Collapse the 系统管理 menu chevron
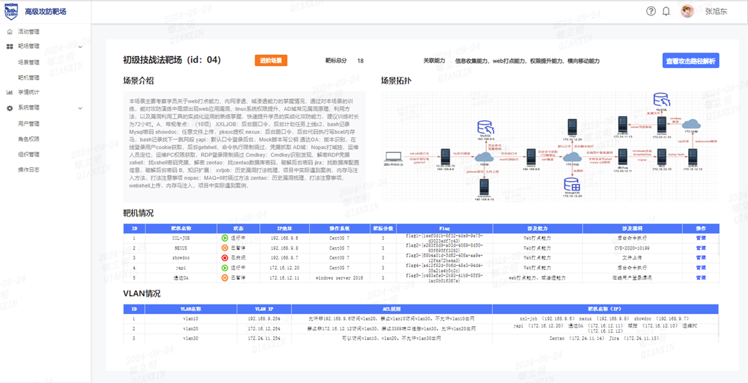Screen dimensions: 748x383 [x=80, y=108]
